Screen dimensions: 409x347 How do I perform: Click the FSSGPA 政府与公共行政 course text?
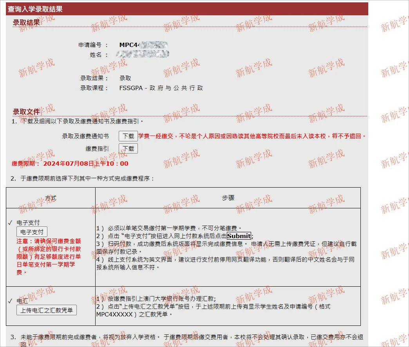[161, 88]
